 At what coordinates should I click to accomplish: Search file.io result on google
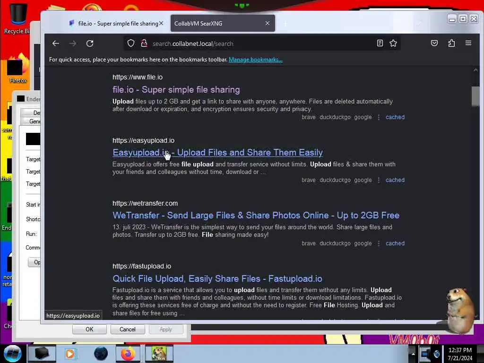pos(363,117)
